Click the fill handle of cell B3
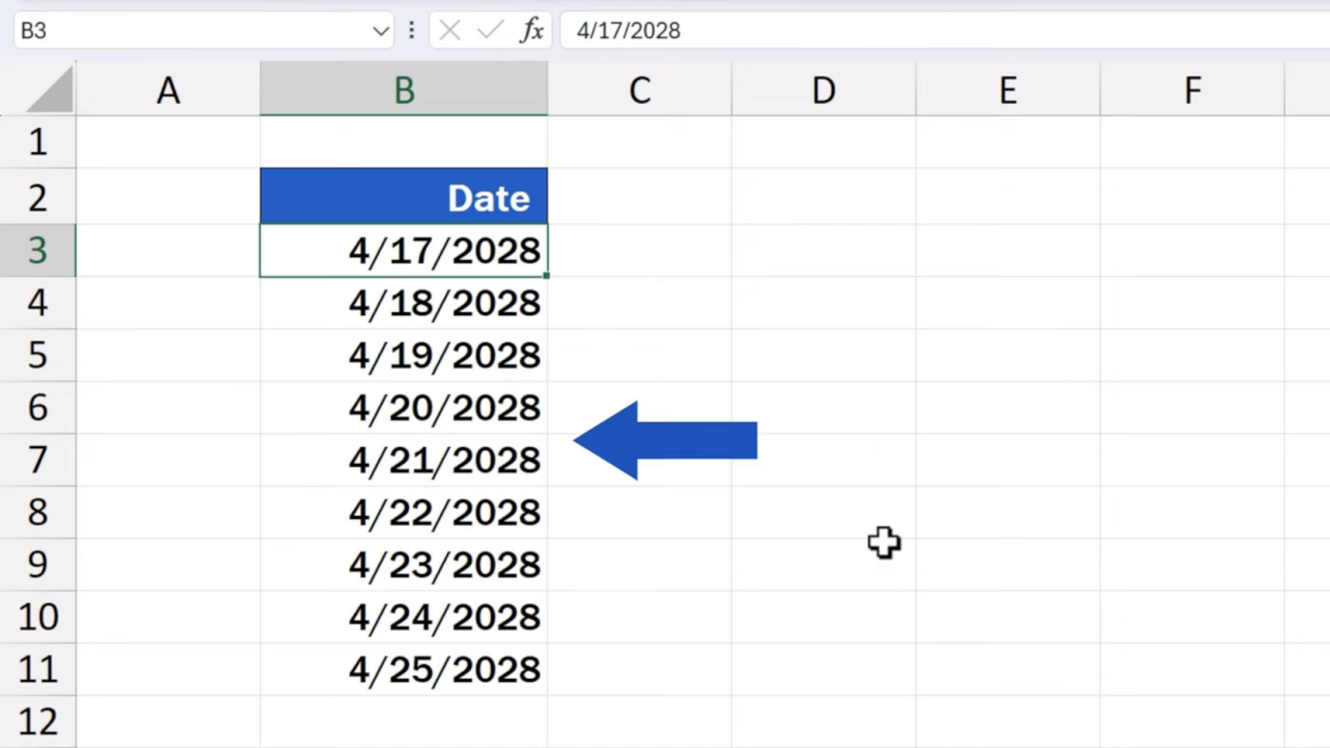The width and height of the screenshot is (1330, 748). click(546, 275)
